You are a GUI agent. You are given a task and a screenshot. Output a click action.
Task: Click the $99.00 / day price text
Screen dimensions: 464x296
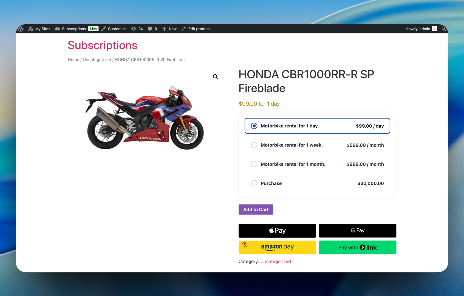pos(370,126)
